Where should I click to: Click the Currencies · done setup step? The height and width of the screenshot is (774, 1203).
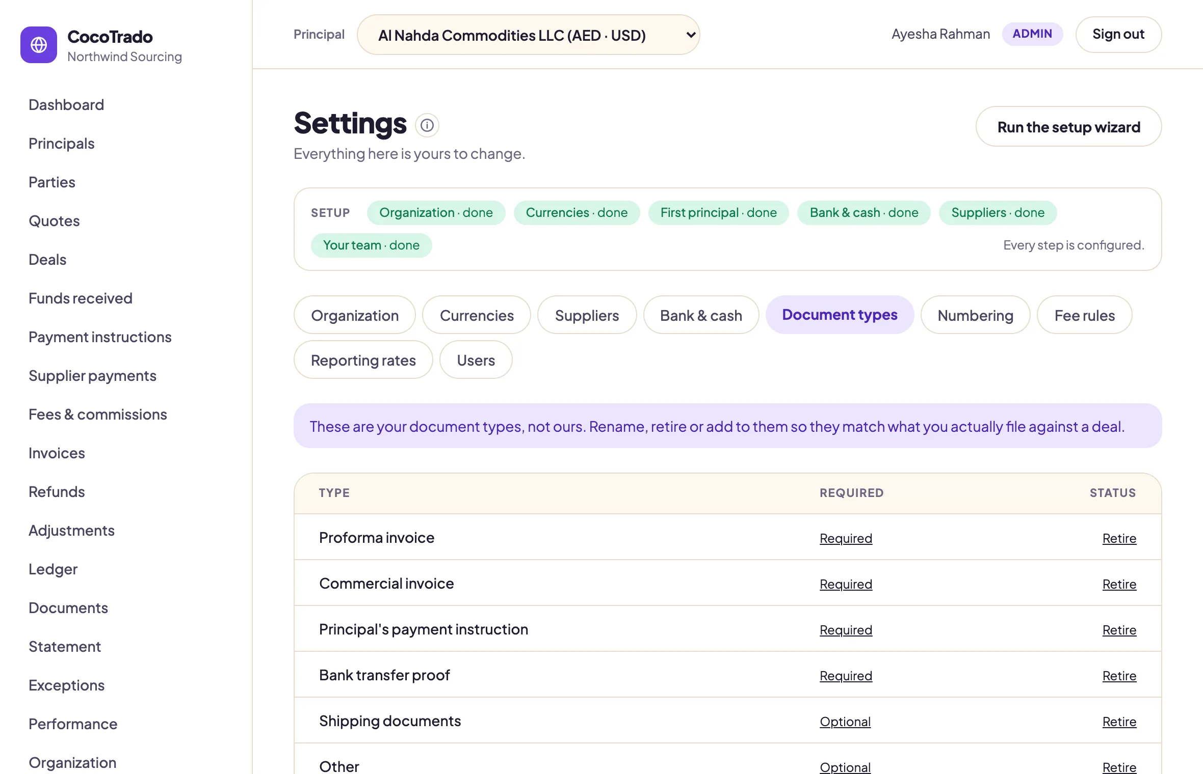click(577, 212)
